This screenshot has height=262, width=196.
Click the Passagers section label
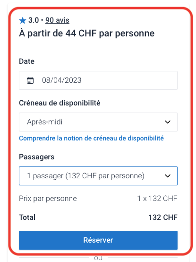tap(36, 157)
